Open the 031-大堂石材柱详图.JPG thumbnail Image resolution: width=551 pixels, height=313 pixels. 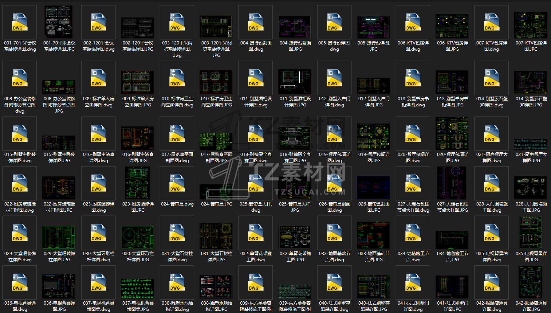216,236
